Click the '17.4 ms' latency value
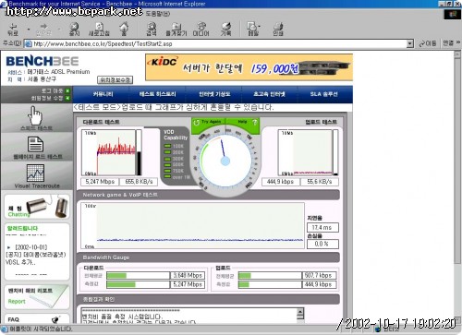The image size is (462, 335). 322,228
